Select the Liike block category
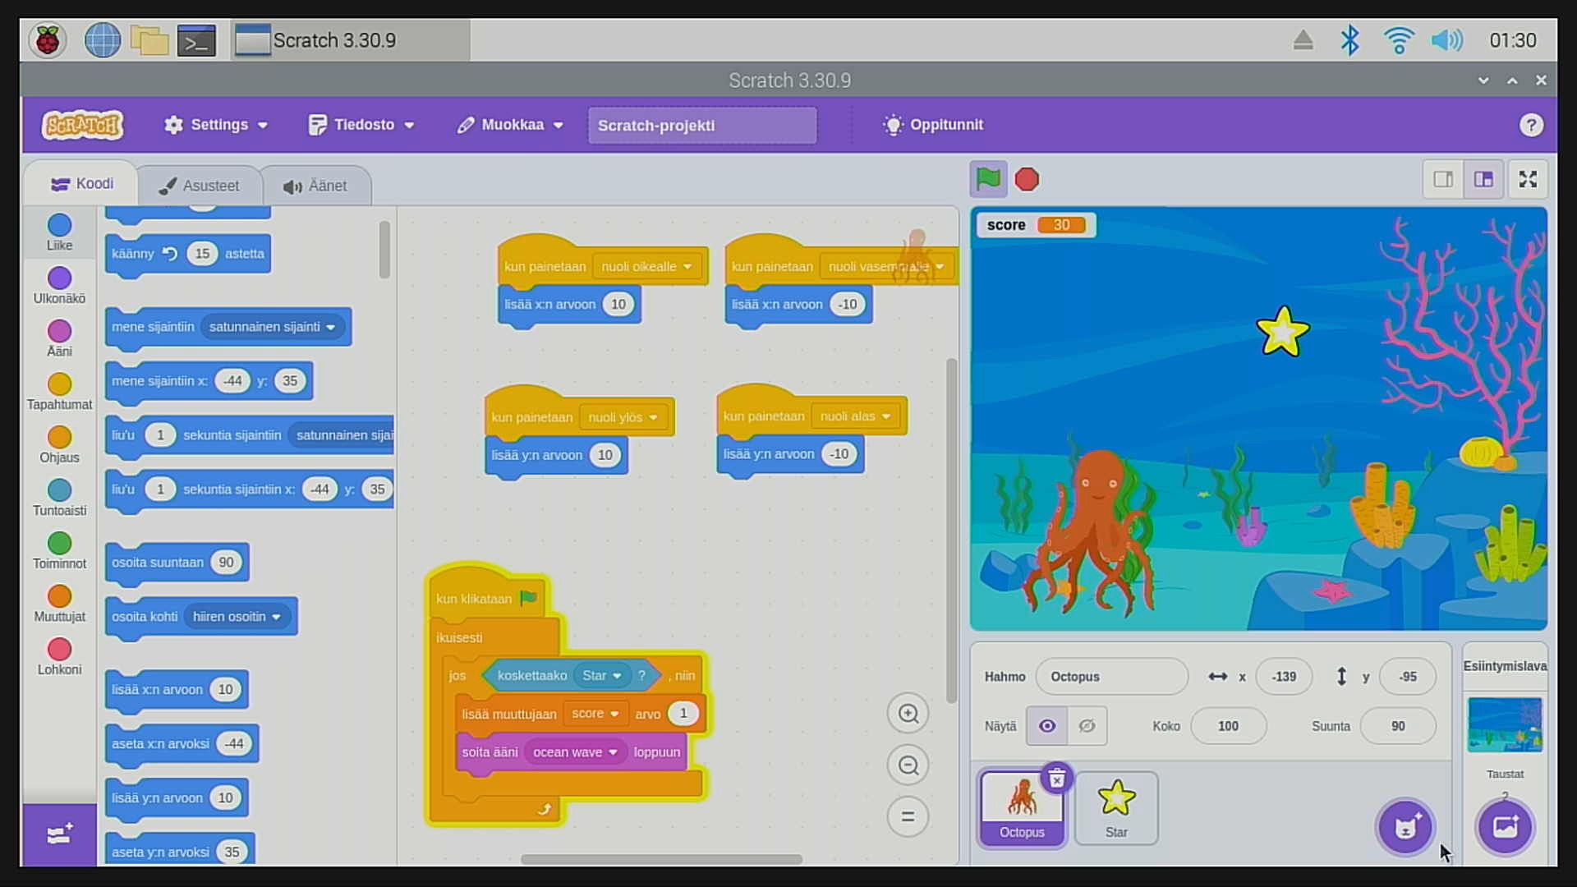This screenshot has width=1577, height=887. coord(59,232)
